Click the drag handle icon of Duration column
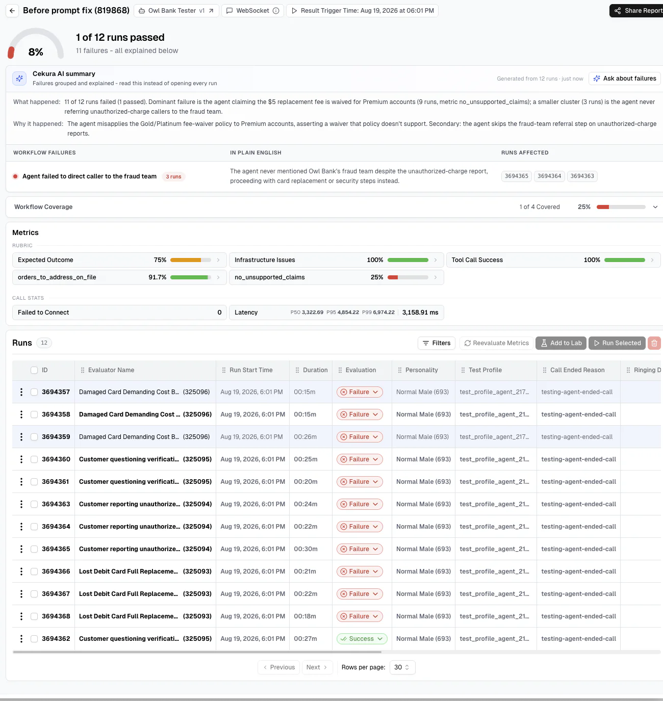Viewport: 663px width, 701px height. [297, 370]
